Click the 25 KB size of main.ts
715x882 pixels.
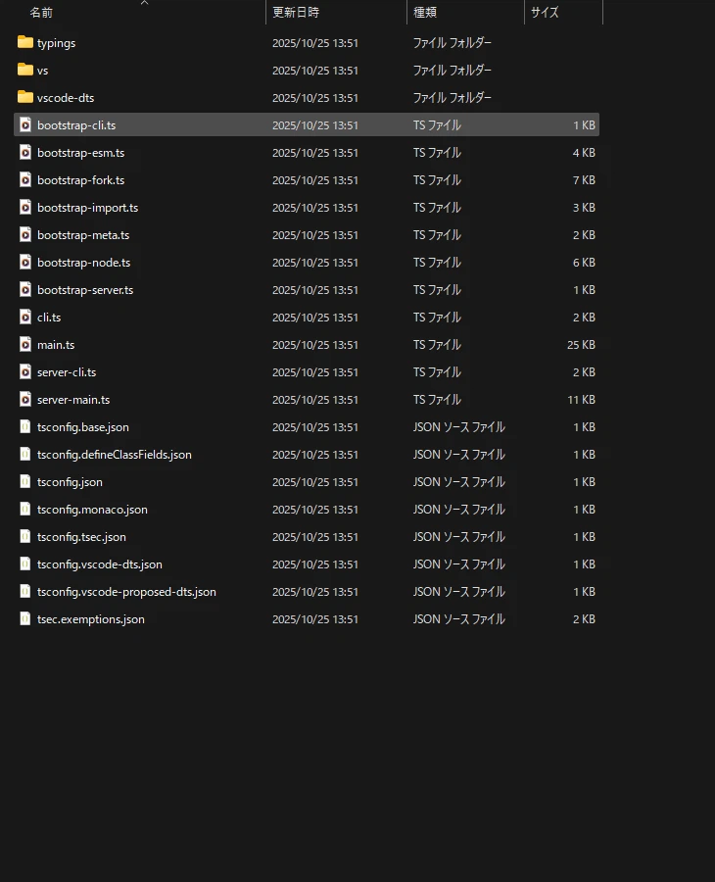(x=581, y=345)
